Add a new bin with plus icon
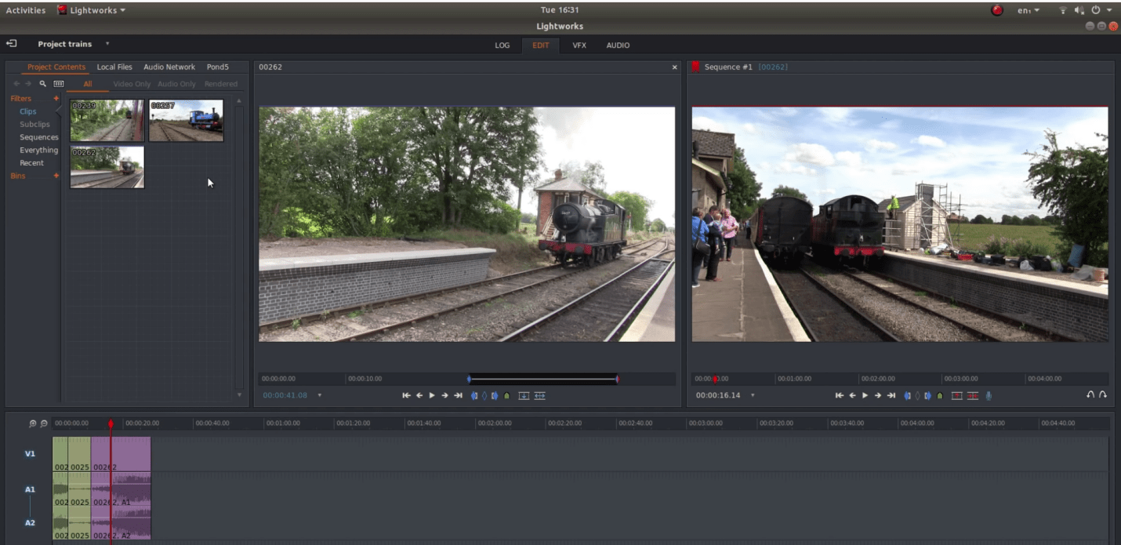The image size is (1121, 545). (56, 176)
